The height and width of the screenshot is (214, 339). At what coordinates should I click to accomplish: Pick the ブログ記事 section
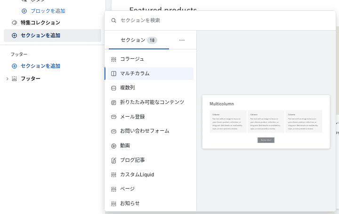click(150, 160)
